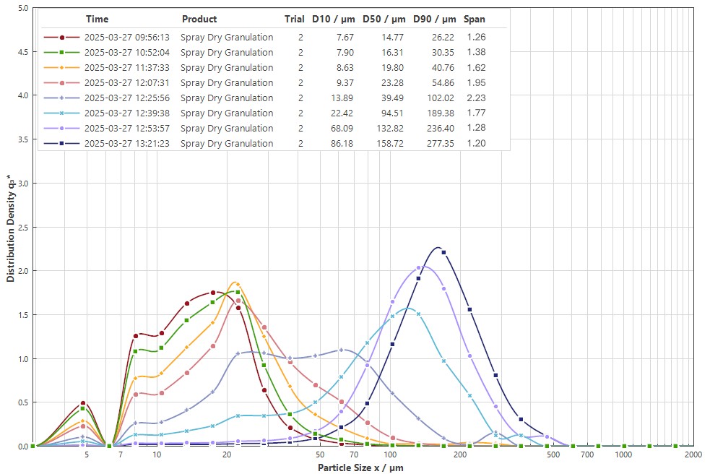Click the Time column header in legend

tap(97, 20)
